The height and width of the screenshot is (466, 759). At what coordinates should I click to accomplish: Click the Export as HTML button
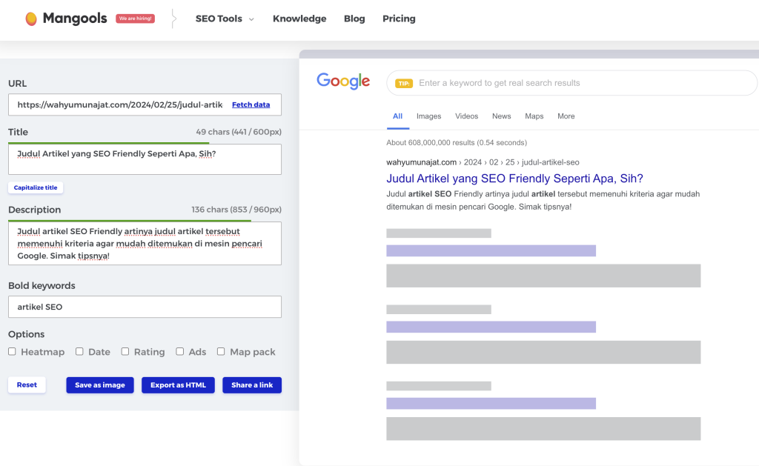coord(178,385)
